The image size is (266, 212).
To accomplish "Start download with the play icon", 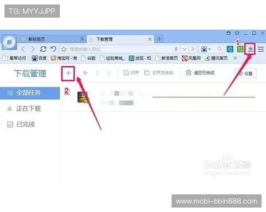I will [x=86, y=73].
